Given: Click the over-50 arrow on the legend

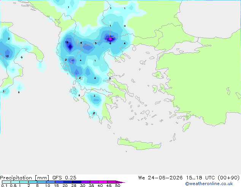Looking at the screenshot, I should tap(121, 182).
